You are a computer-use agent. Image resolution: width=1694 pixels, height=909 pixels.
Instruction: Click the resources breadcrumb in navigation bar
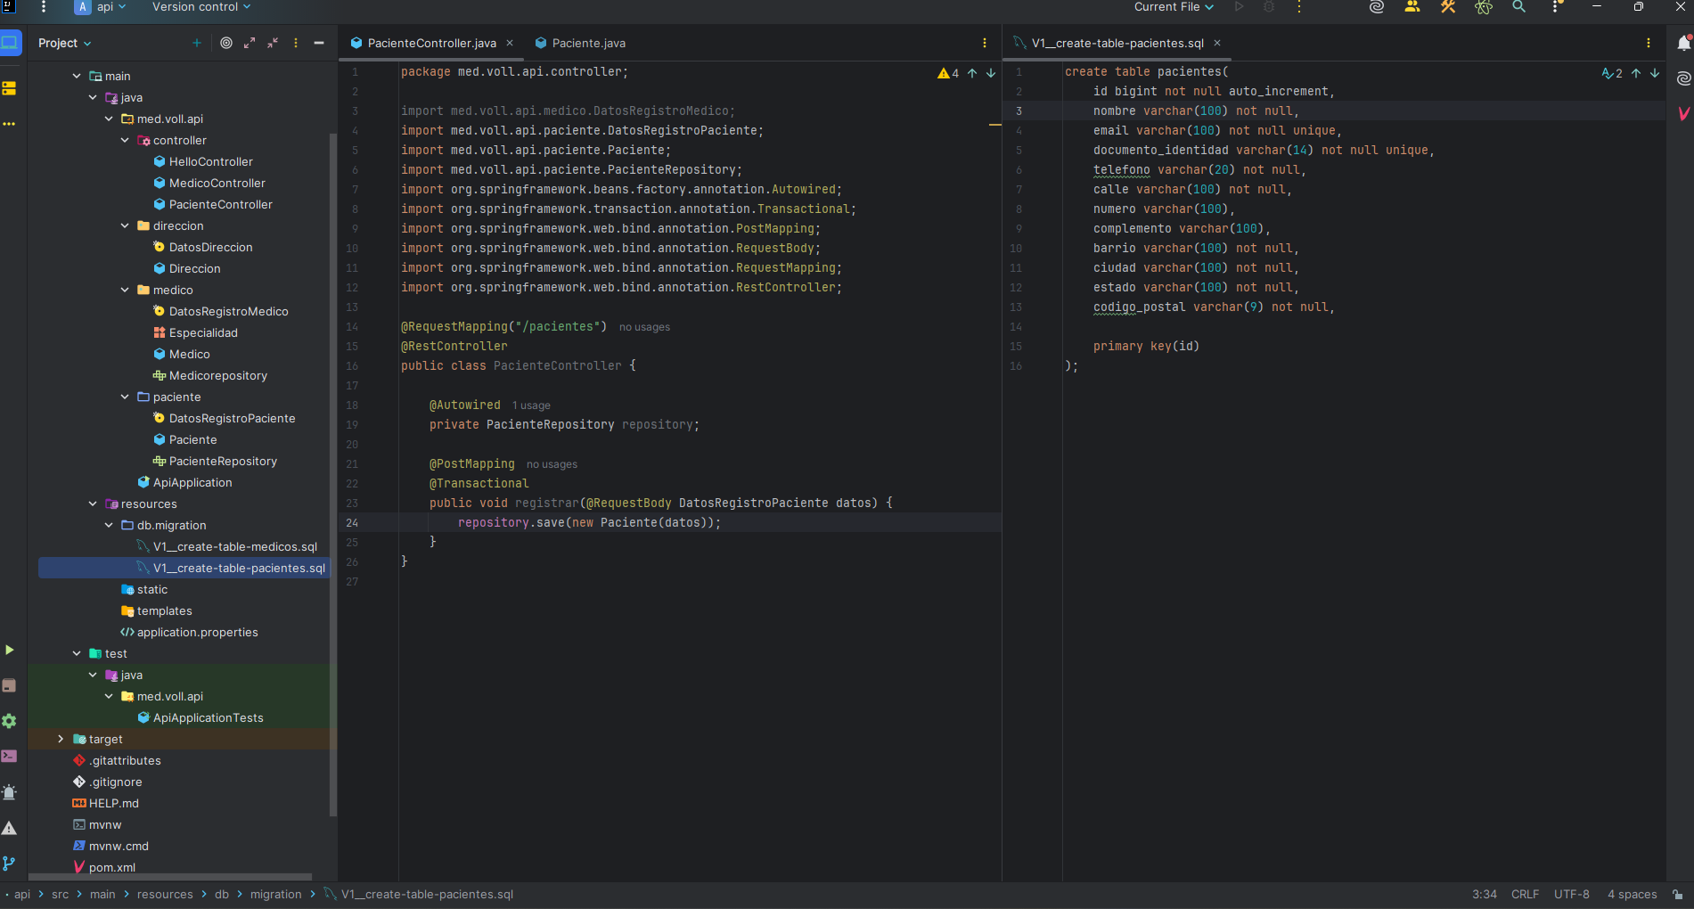tap(165, 895)
